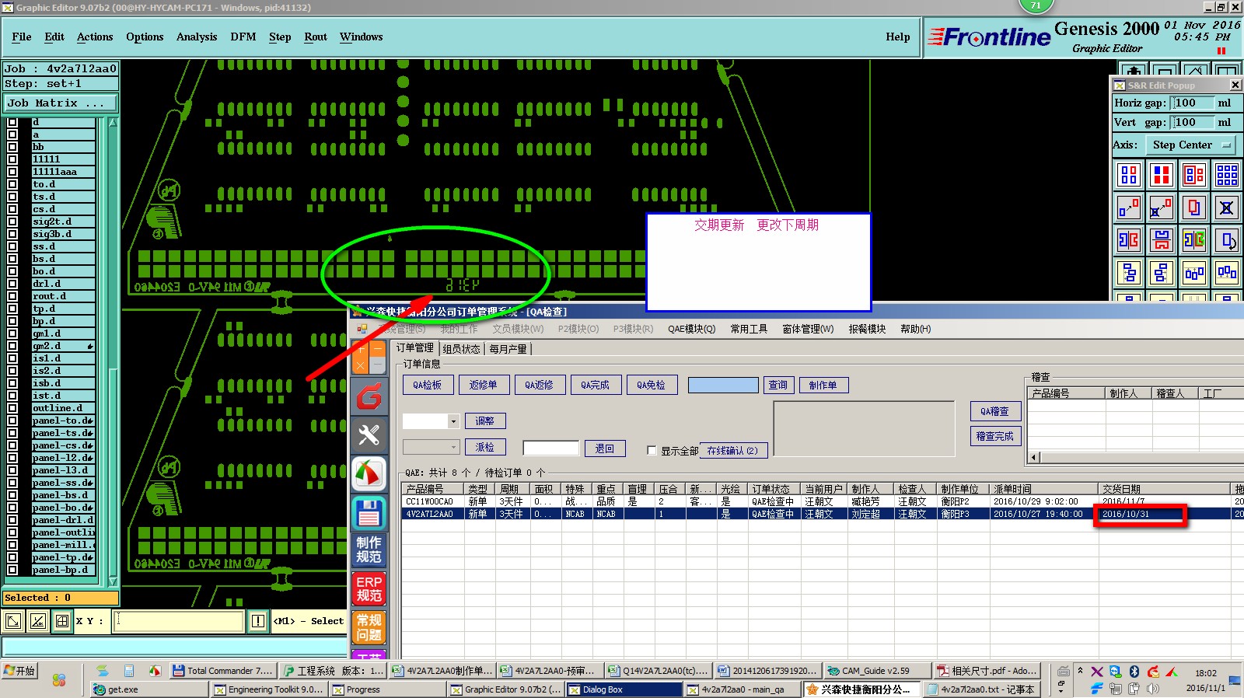The height and width of the screenshot is (698, 1244).
Task: Click the QA完成 button
Action: [596, 385]
